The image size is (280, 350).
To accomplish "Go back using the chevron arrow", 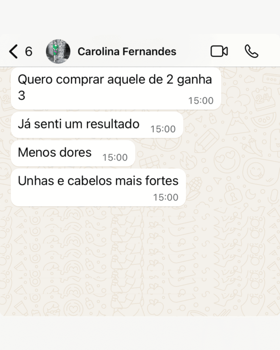I will tap(13, 51).
